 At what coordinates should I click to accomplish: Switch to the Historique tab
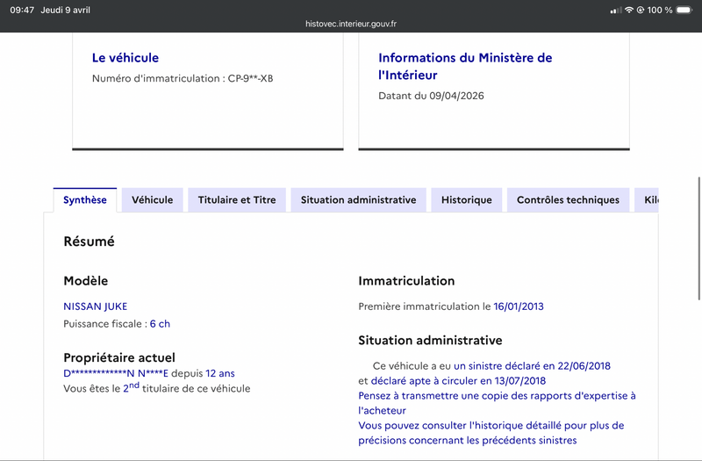click(x=467, y=200)
